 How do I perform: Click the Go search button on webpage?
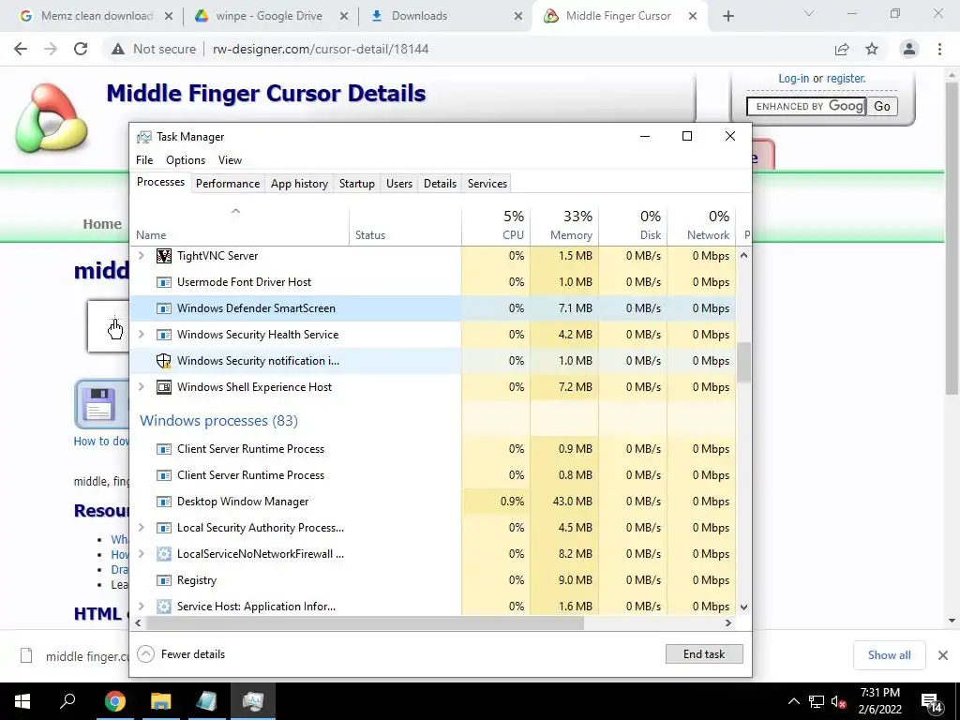click(x=881, y=107)
